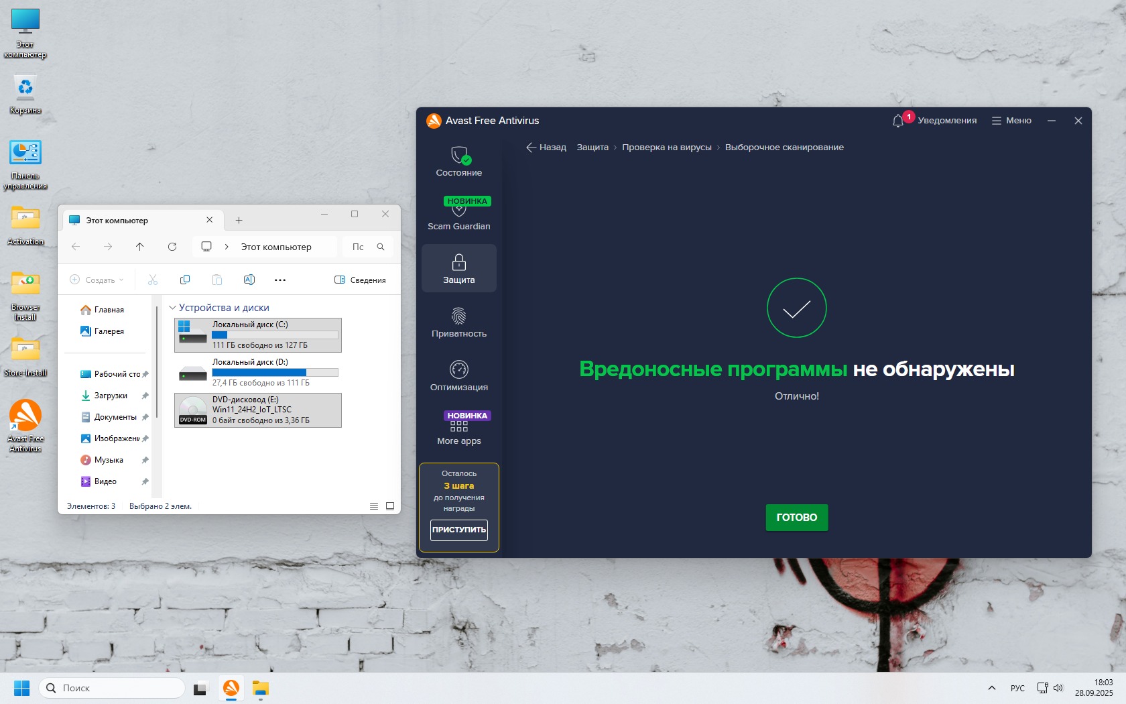This screenshot has width=1126, height=704.
Task: Select Avast Free Antivirus desktop shortcut
Action: [25, 426]
